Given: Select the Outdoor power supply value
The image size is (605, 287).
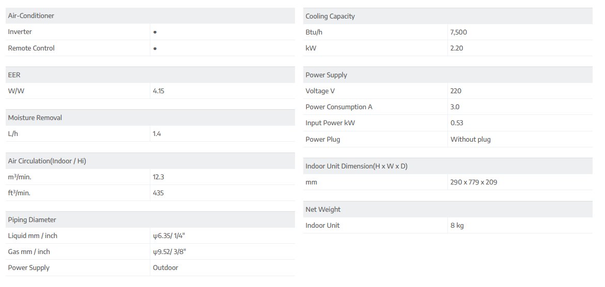Looking at the screenshot, I should click(165, 268).
